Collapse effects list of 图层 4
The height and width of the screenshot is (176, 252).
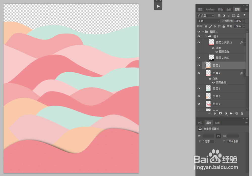pos(245,73)
